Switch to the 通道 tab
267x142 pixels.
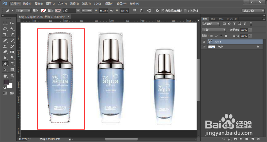point(213,19)
